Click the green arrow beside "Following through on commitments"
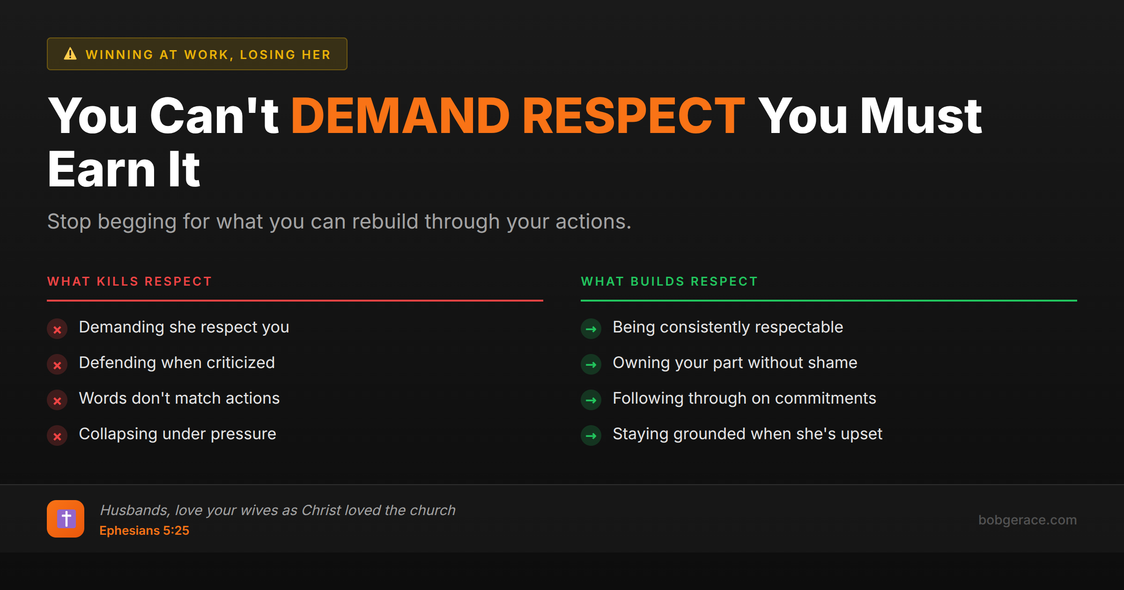Viewport: 1124px width, 590px height. tap(591, 400)
